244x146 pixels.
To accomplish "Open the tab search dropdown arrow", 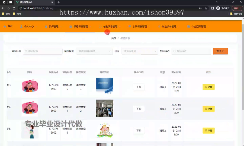I will 217,2.
